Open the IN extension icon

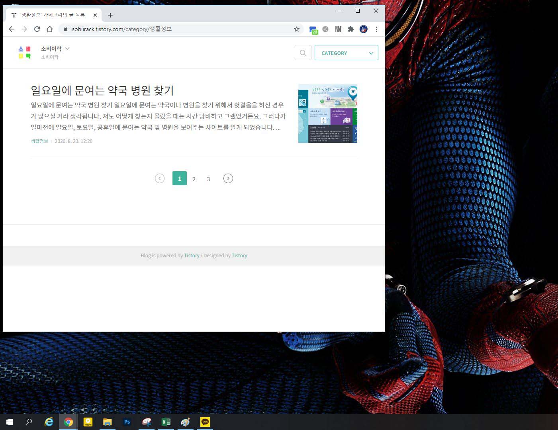coord(338,29)
